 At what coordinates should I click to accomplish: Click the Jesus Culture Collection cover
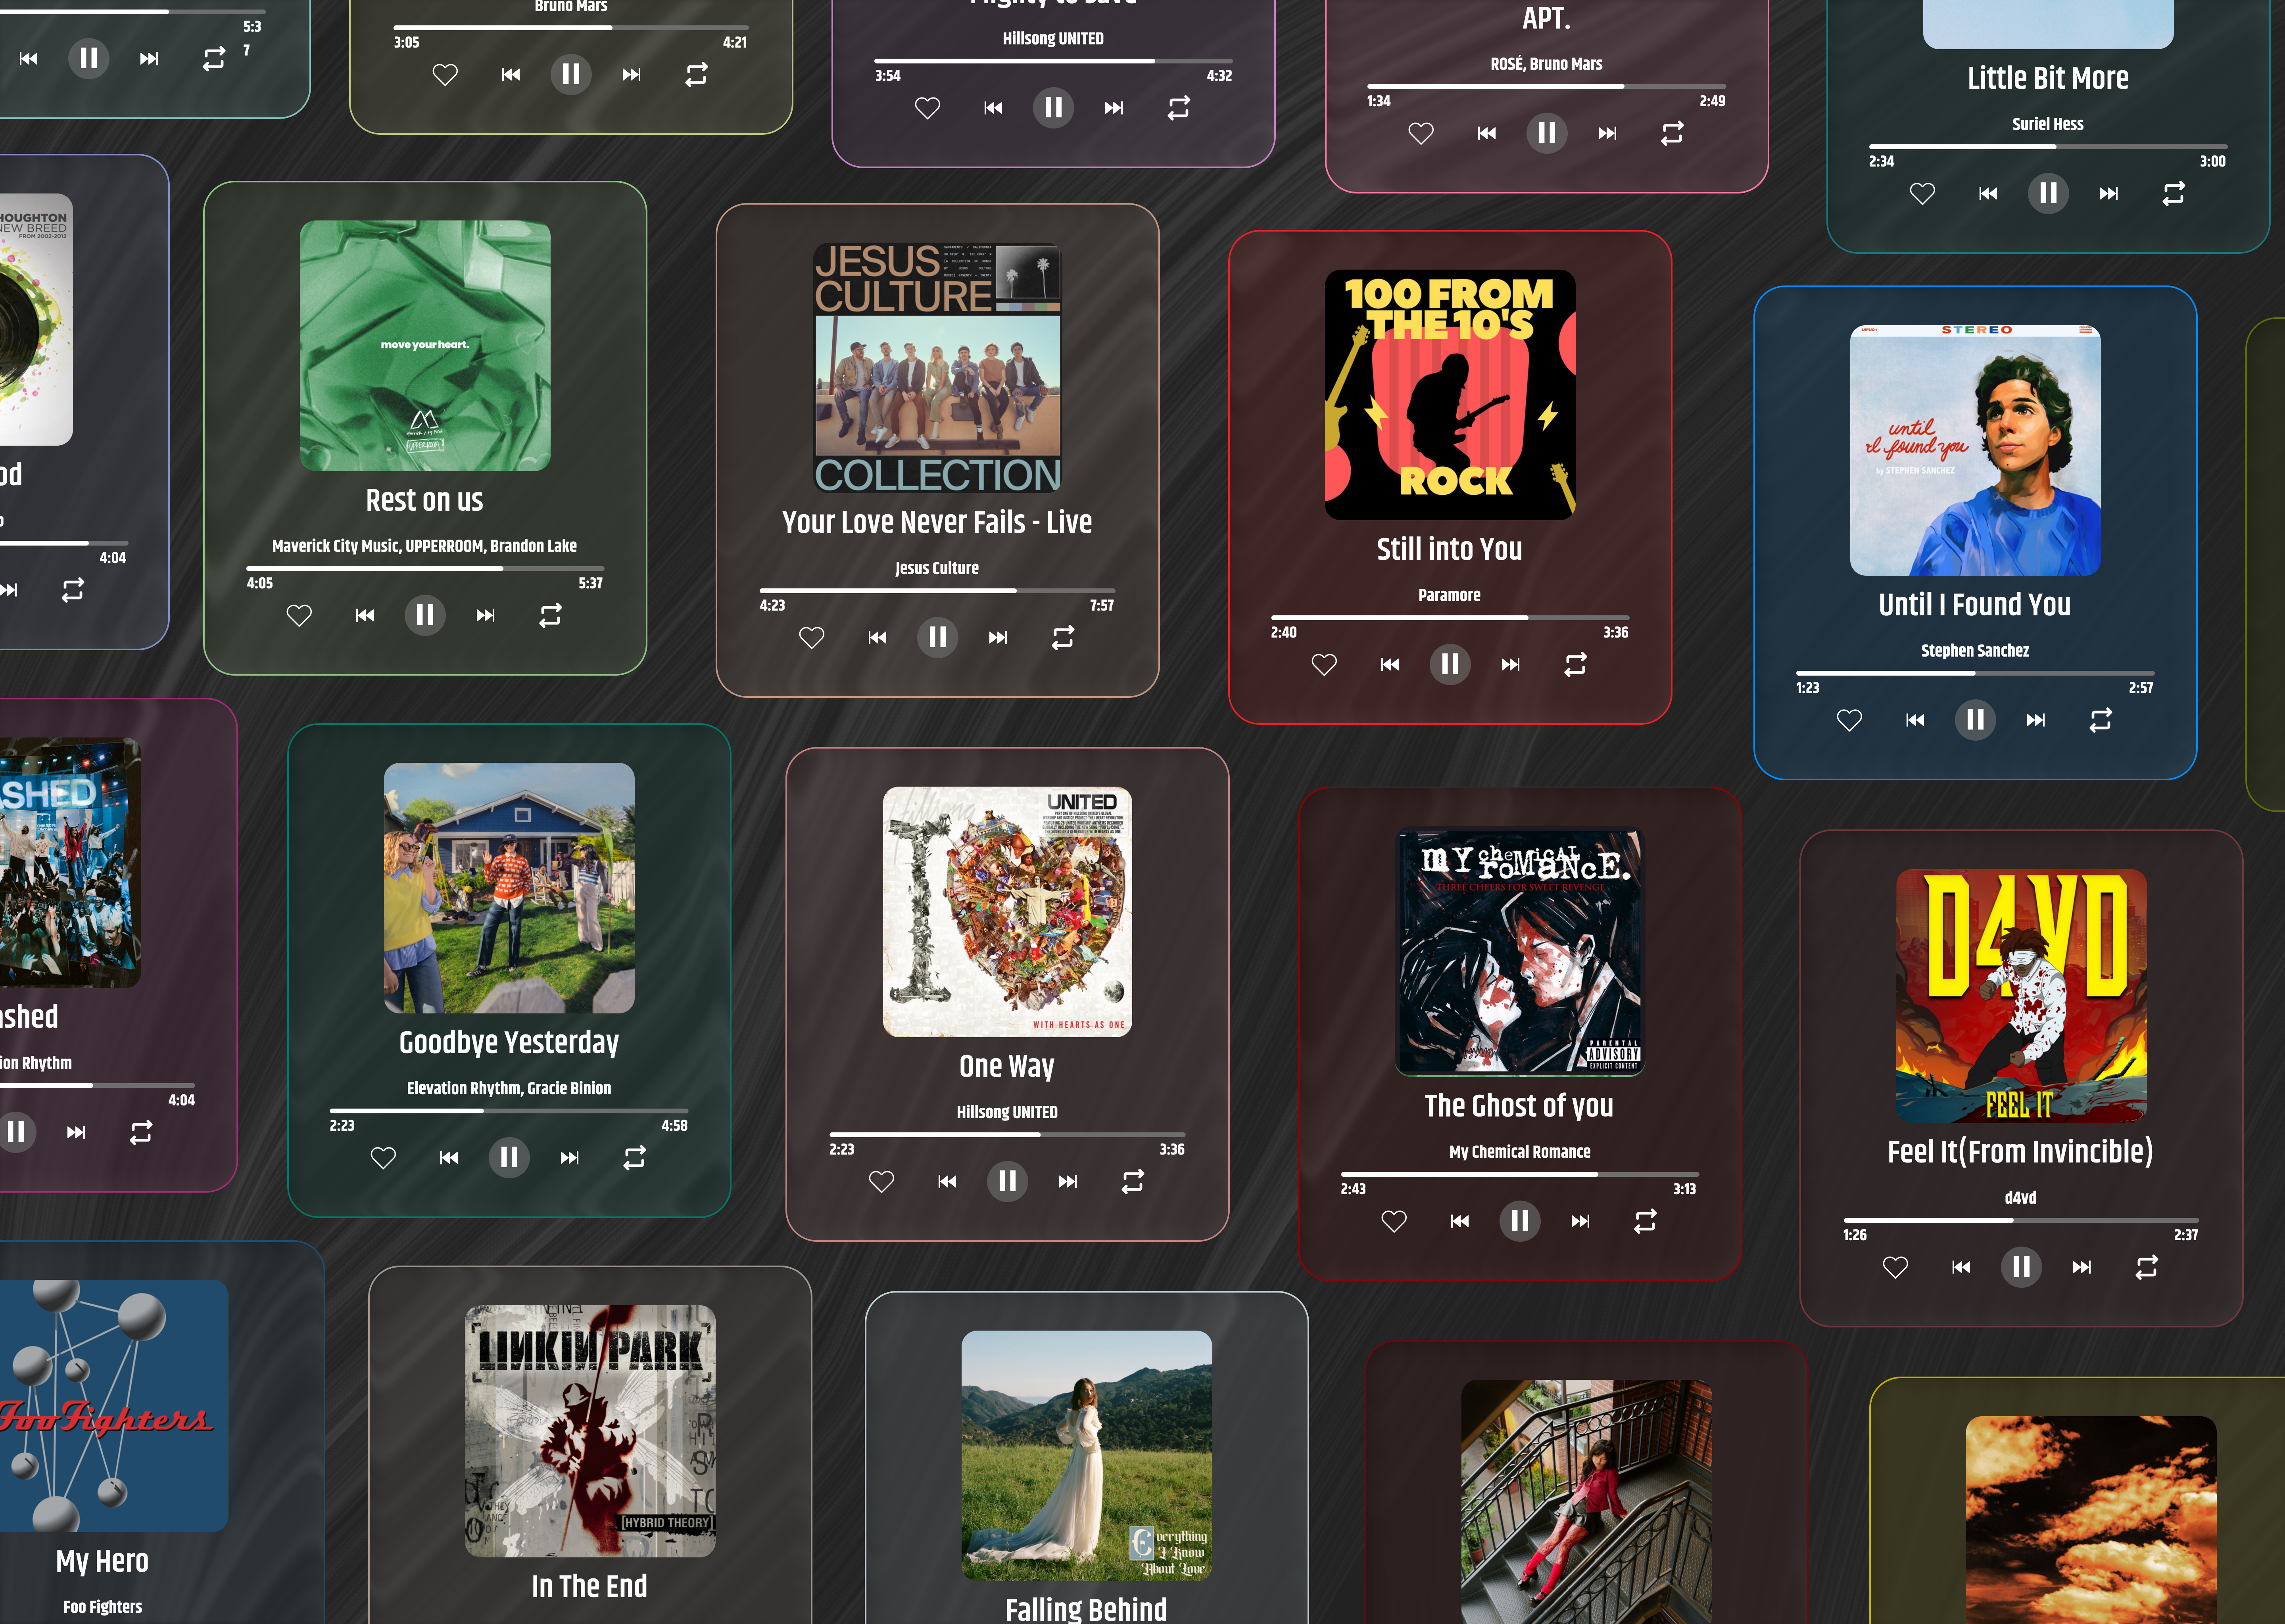click(937, 368)
